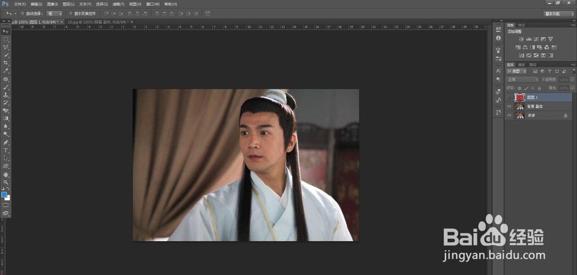Switch to the 通道 channels tab

pyautogui.click(x=522, y=64)
